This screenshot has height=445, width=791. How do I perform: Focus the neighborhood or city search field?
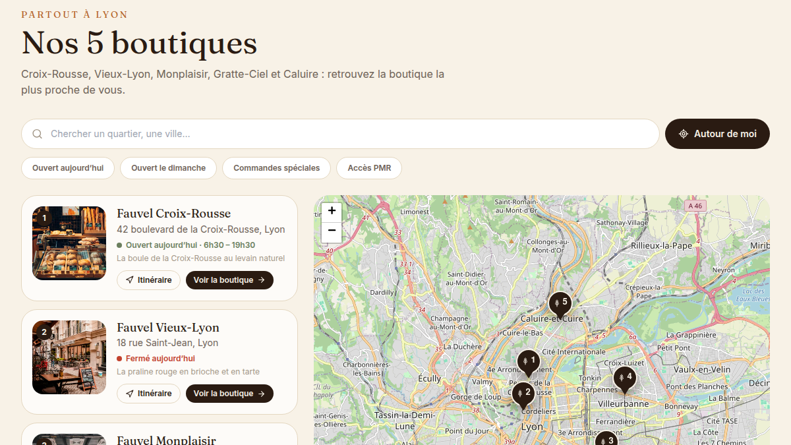[x=340, y=134]
